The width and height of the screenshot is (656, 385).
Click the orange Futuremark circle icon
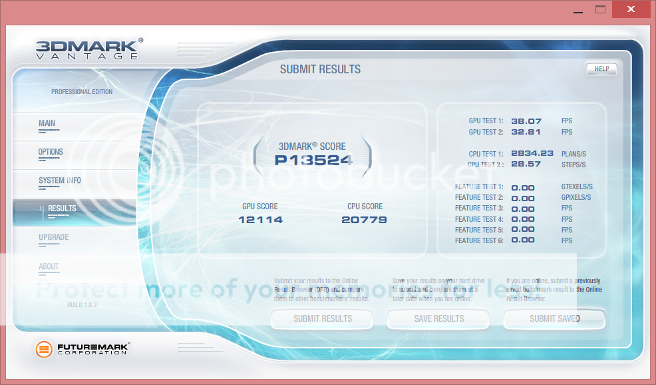(44, 348)
